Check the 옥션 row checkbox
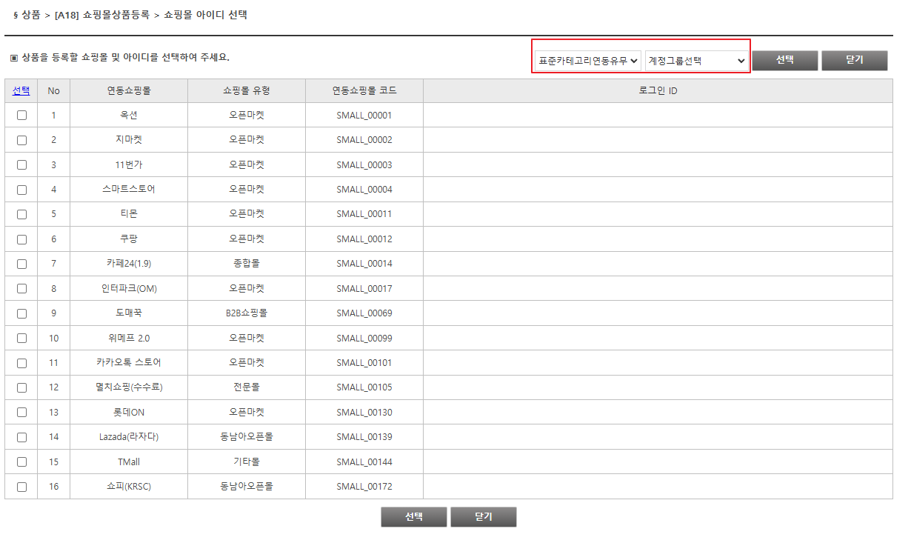This screenshot has height=543, width=911. point(21,116)
